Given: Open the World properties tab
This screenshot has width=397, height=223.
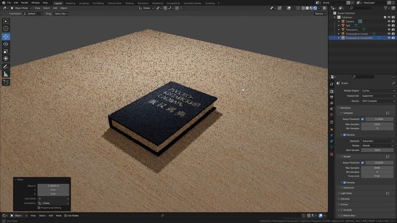Looking at the screenshot, I should coord(332,115).
